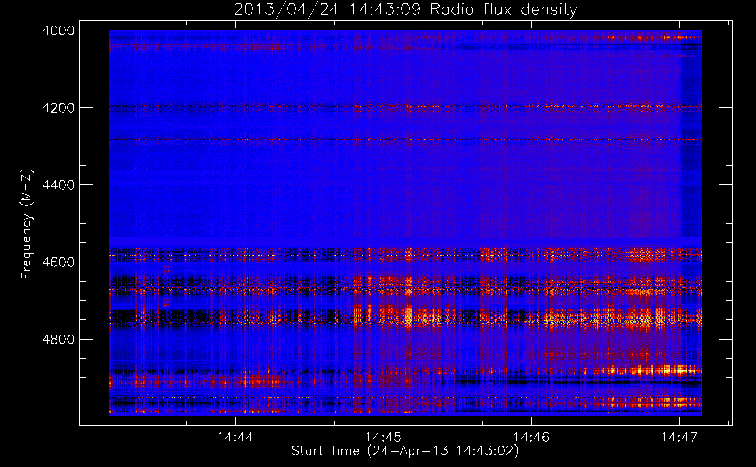Click the plot title with date 2013/04/24
756x467 pixels.
click(x=405, y=10)
